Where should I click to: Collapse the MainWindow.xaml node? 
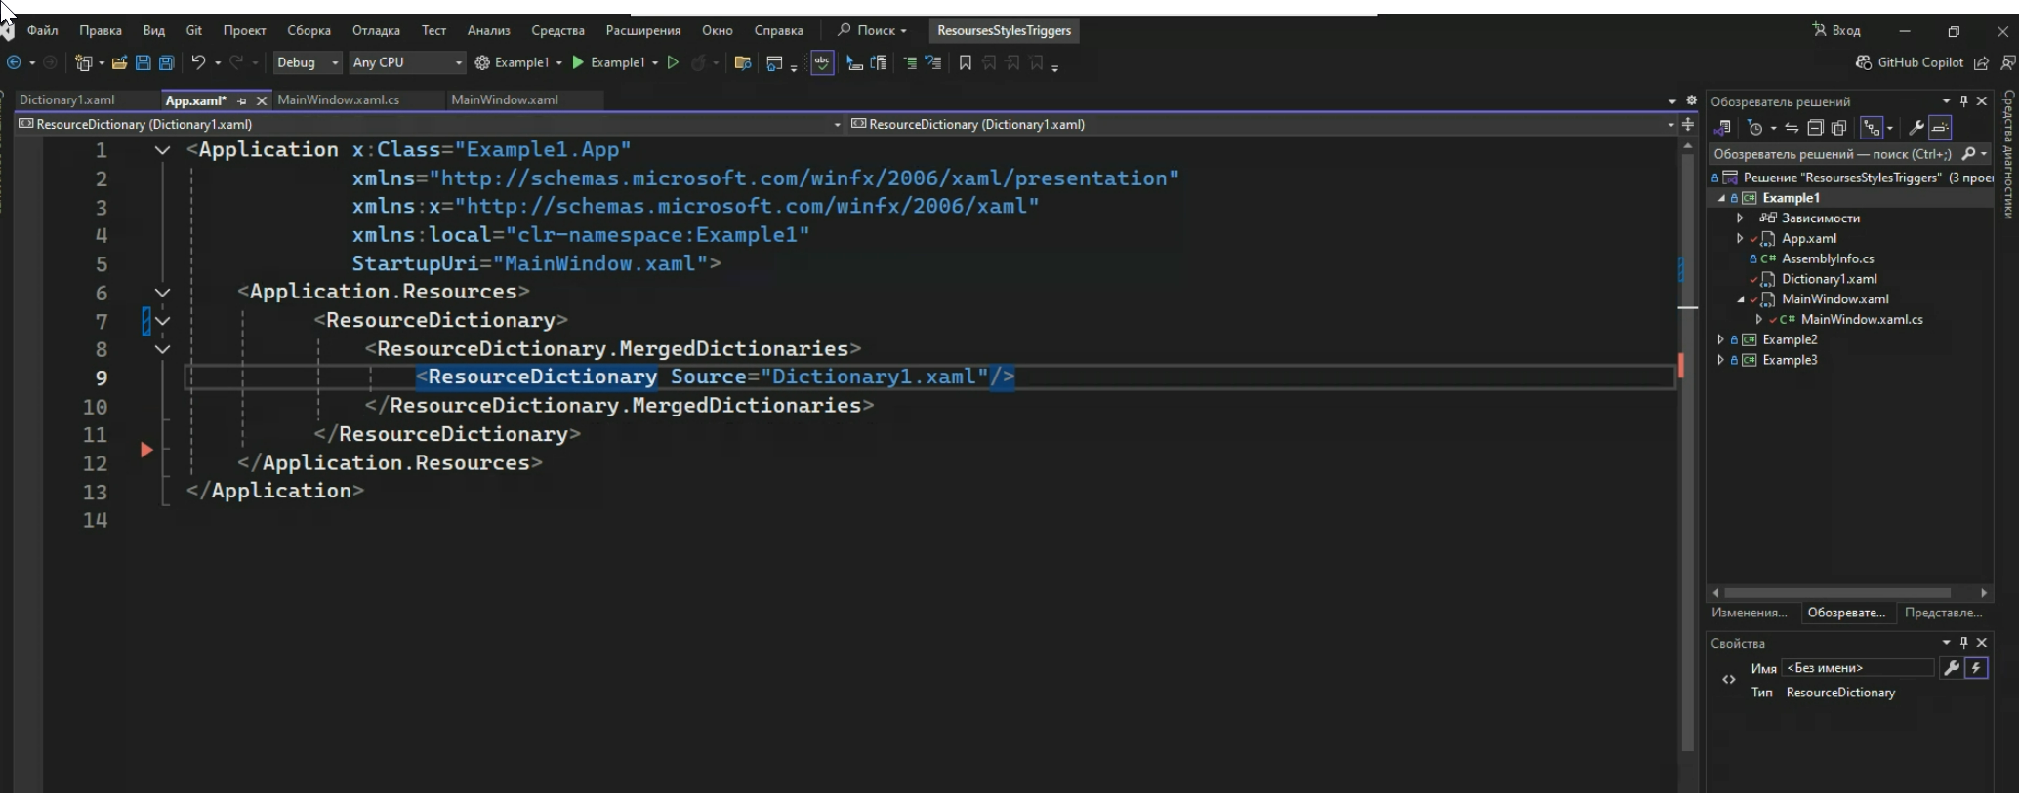click(1740, 299)
